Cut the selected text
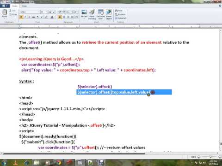The image size is (222, 166). (x=12, y=11)
